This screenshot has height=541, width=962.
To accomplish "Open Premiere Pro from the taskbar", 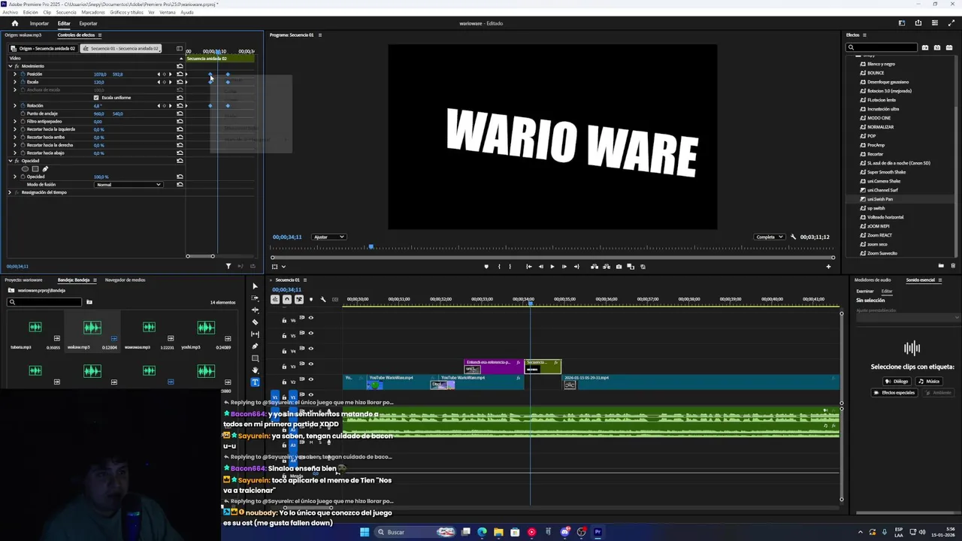I will 598,532.
